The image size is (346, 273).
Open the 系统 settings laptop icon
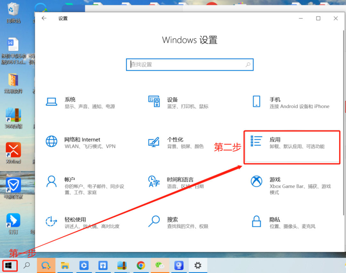point(51,102)
